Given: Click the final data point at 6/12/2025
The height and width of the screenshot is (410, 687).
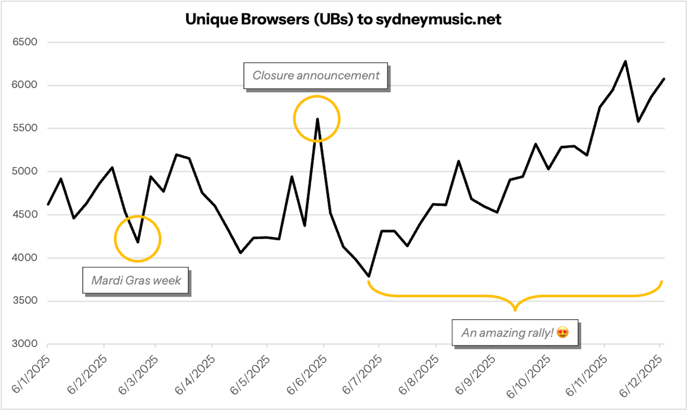Looking at the screenshot, I should pos(664,79).
